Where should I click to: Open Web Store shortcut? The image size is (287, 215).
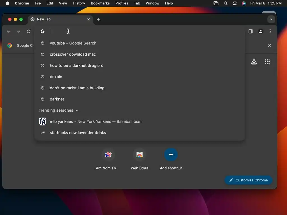140,159
